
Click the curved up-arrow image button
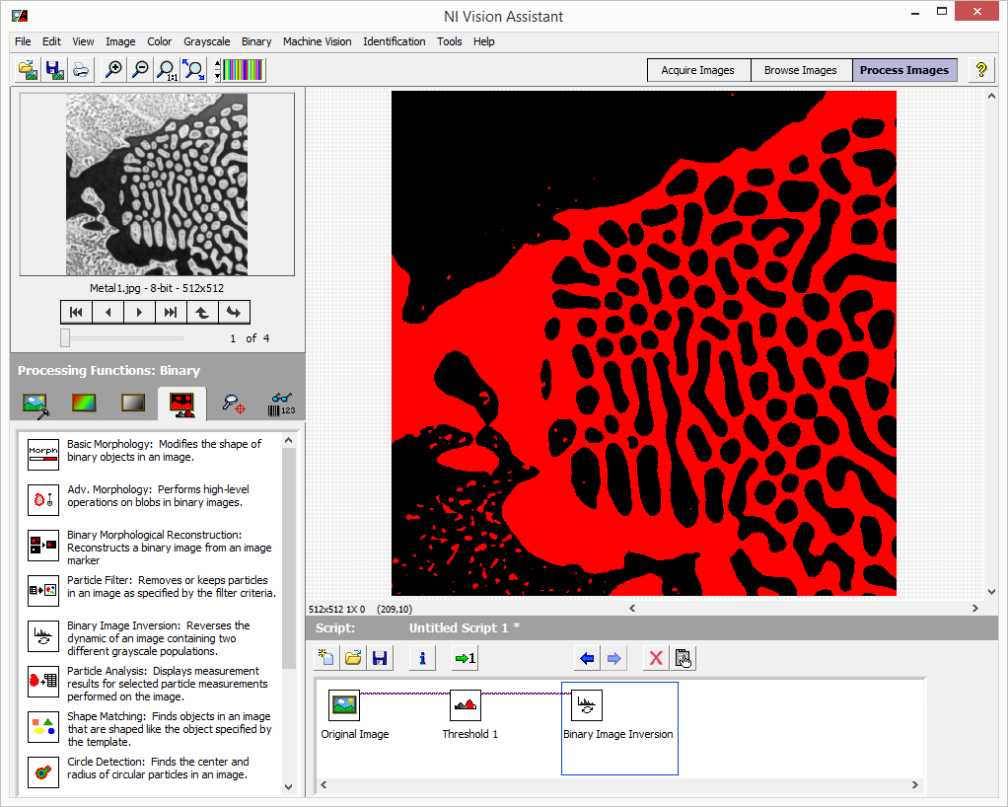(202, 313)
